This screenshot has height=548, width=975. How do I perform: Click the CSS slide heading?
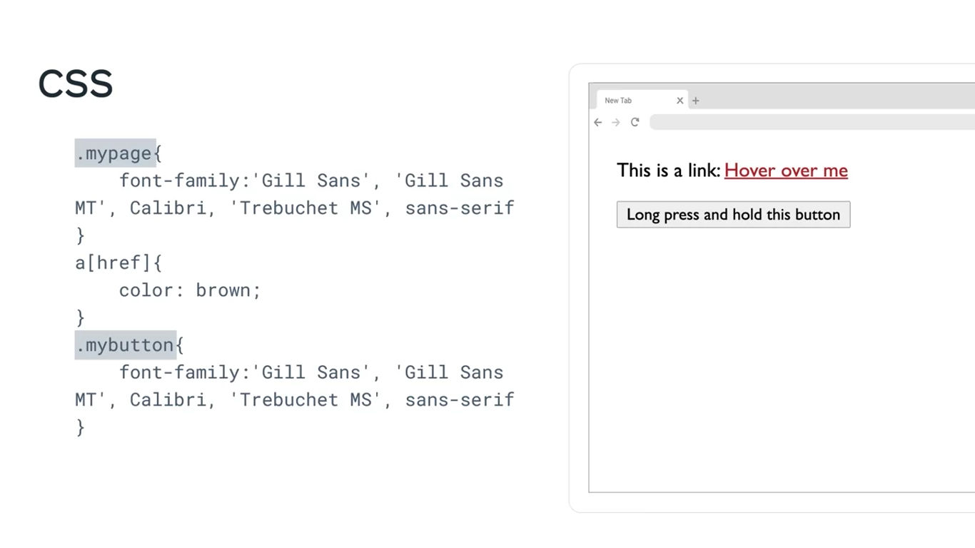76,84
